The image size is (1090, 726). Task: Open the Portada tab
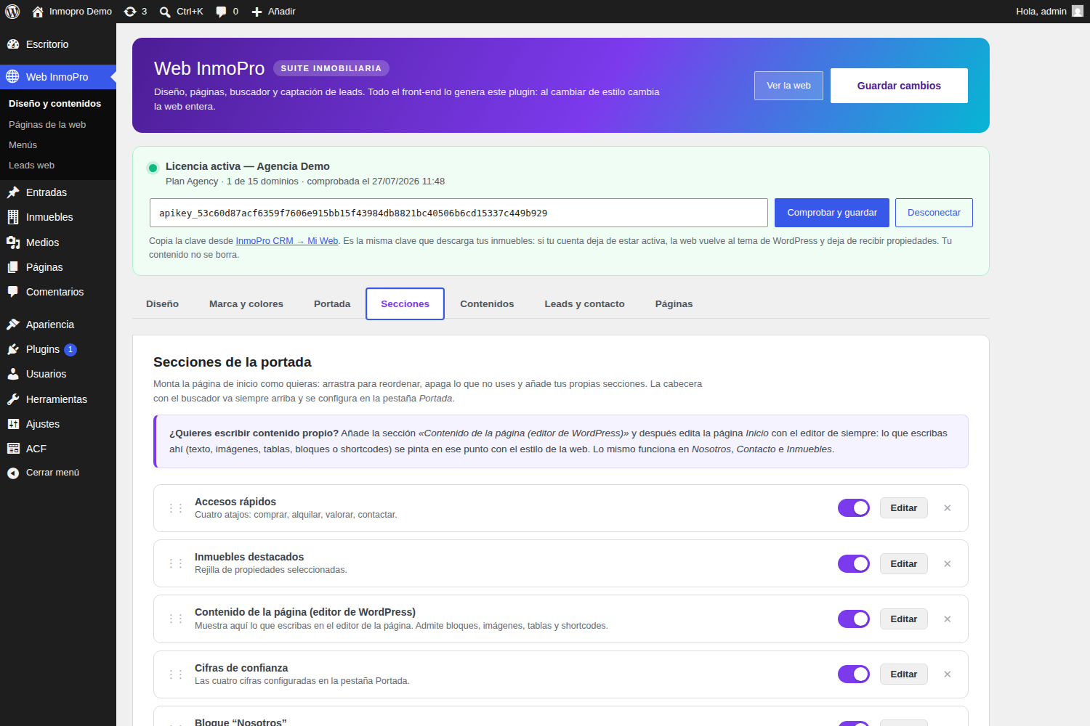tap(332, 303)
